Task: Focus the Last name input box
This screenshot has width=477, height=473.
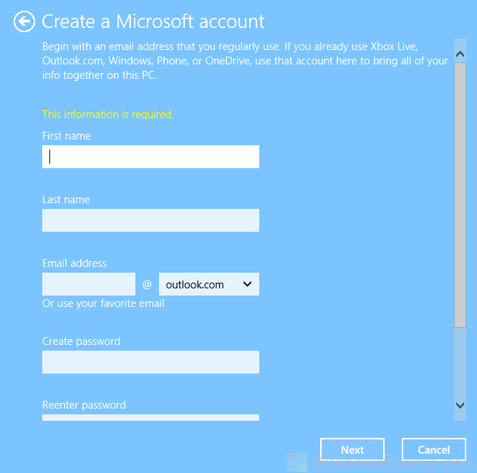Action: (x=150, y=220)
